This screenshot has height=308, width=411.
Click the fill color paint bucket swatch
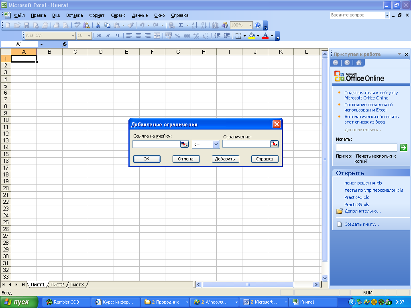252,36
